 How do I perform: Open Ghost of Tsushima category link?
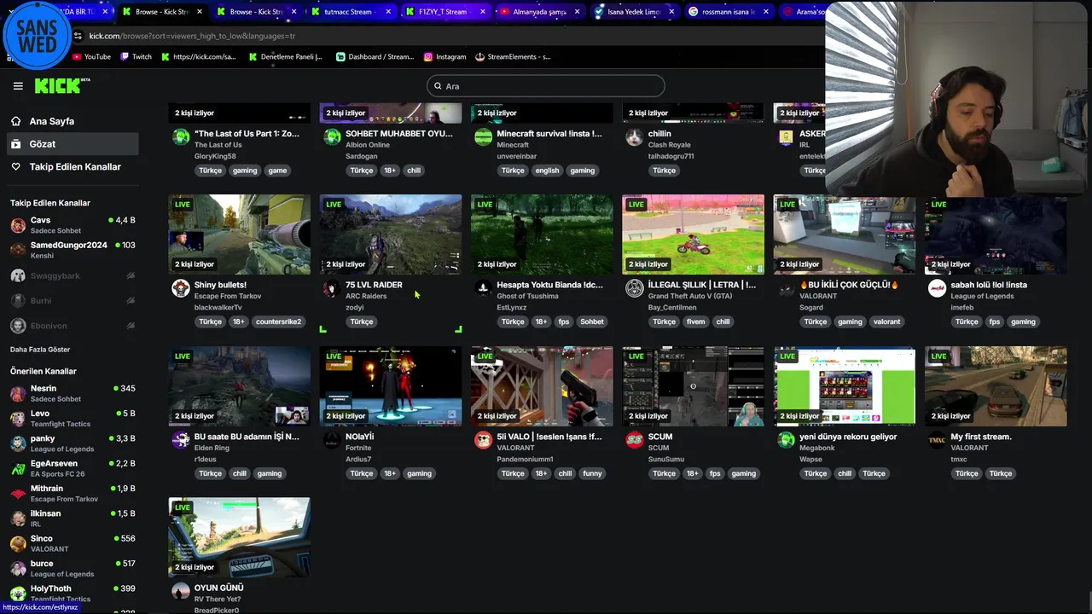[527, 296]
